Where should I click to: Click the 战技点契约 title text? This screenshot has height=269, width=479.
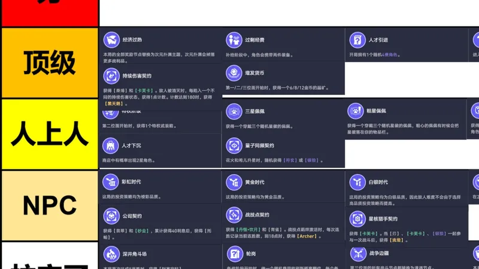tap(257, 215)
